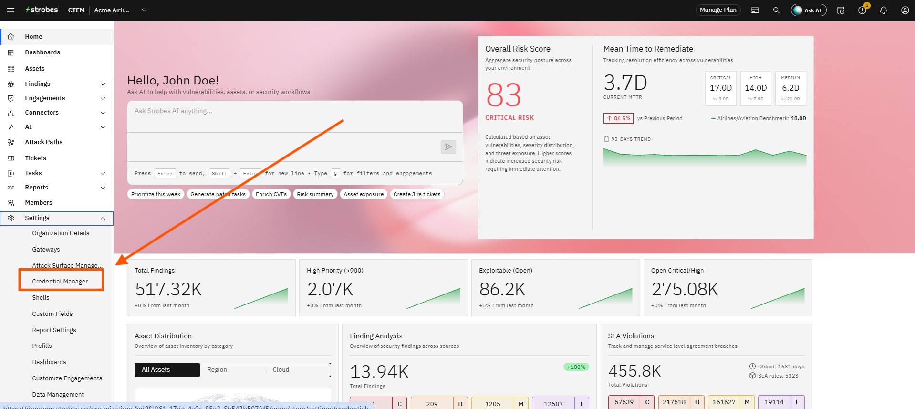Viewport: 915px width, 409px height.
Task: Open the user profile icon
Action: pos(905,10)
